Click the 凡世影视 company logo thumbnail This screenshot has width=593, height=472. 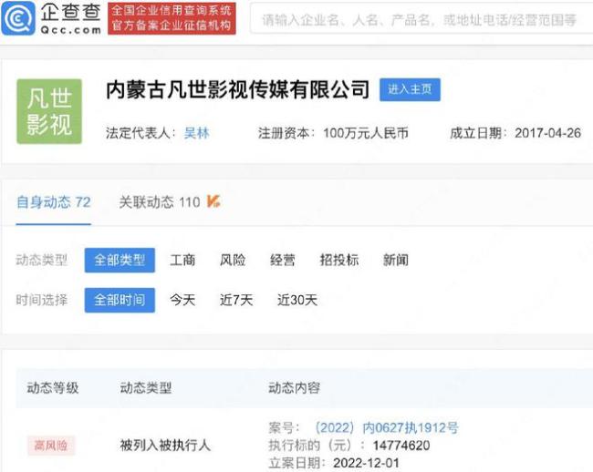[49, 111]
